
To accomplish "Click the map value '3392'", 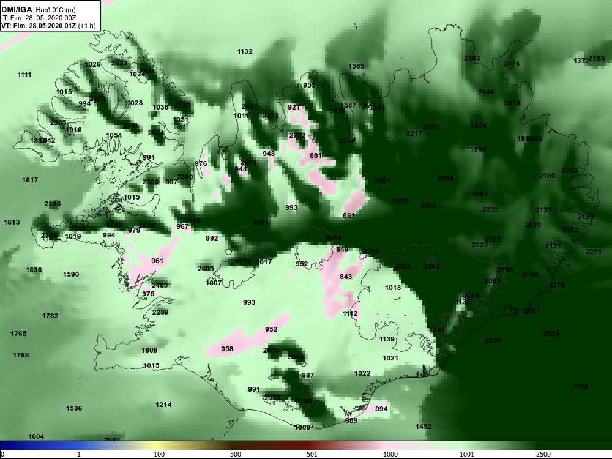I will [431, 267].
